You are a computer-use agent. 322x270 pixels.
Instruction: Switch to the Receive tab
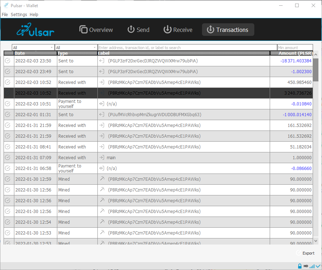pos(178,30)
